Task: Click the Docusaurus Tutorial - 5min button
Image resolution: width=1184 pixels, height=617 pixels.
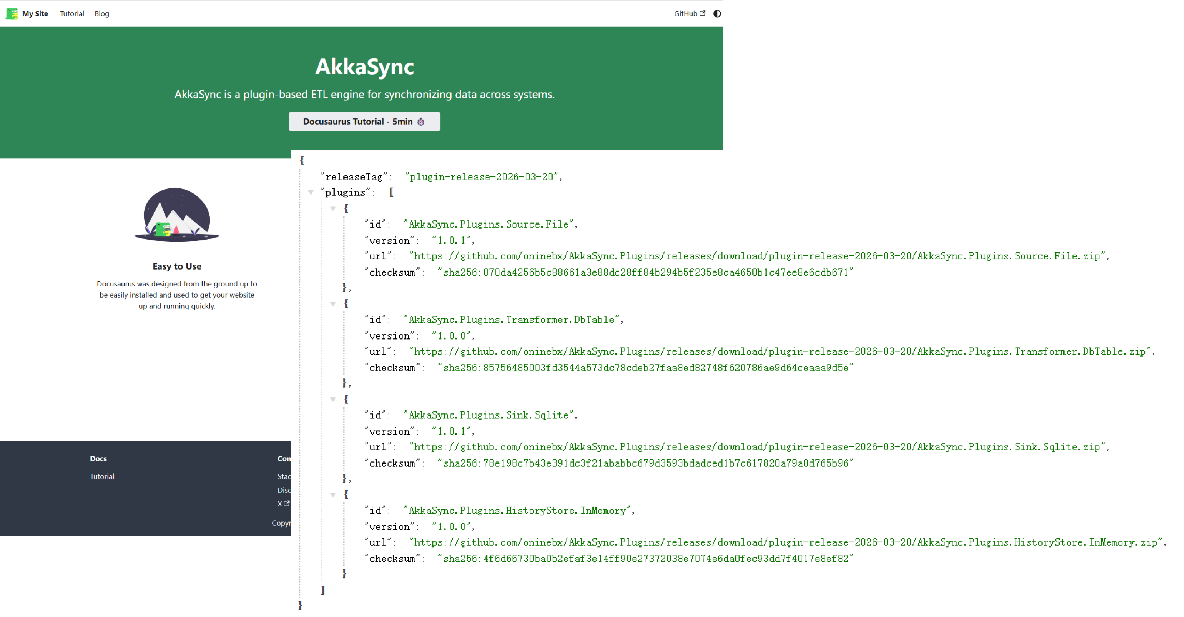Action: (x=364, y=121)
